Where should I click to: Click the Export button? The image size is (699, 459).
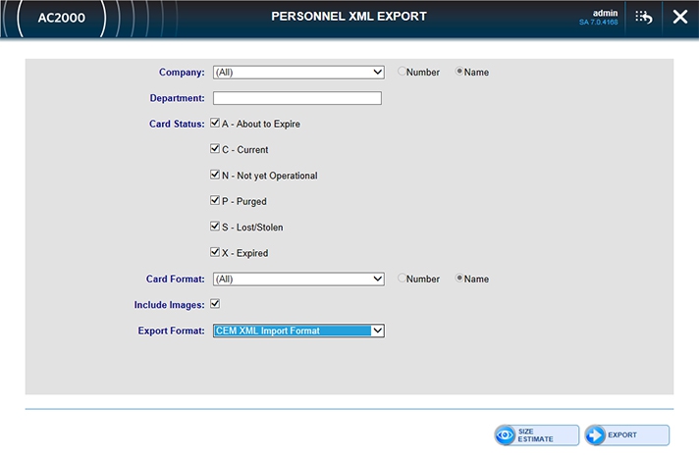pyautogui.click(x=627, y=434)
